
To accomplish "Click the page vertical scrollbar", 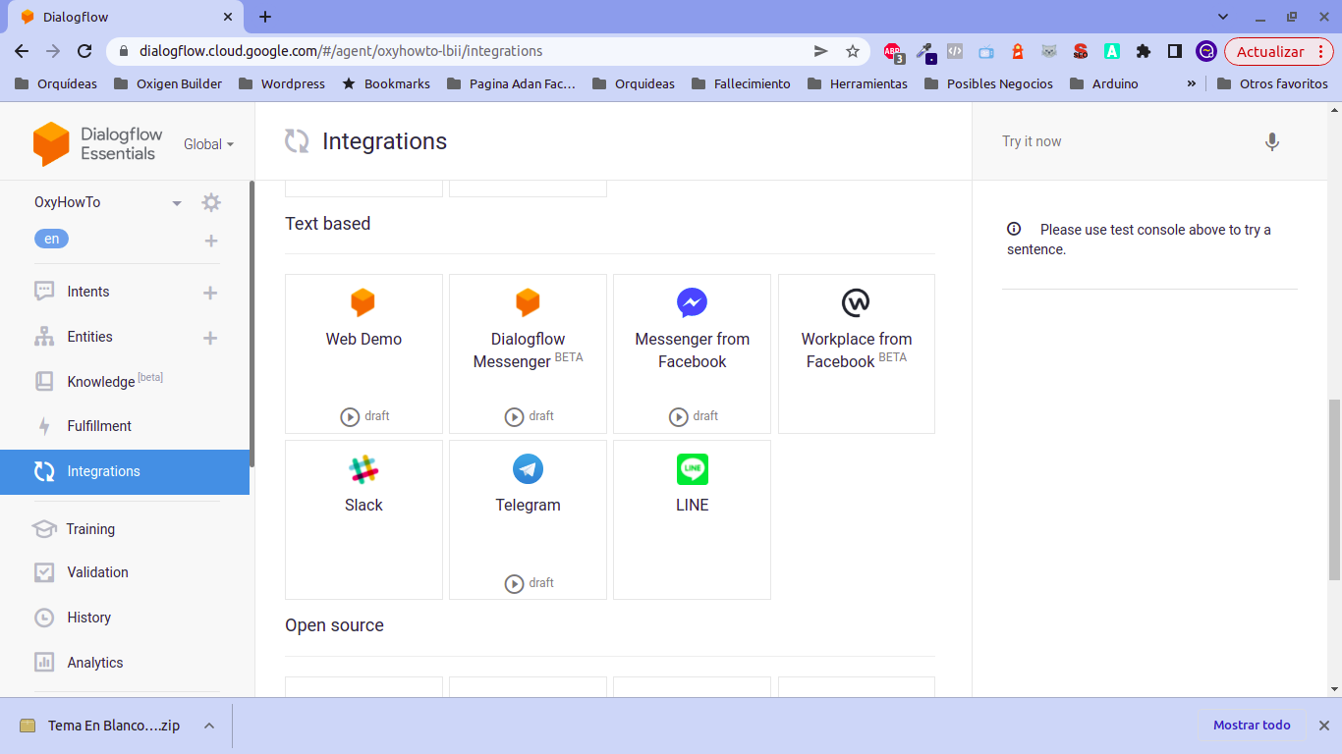I will 1334,489.
